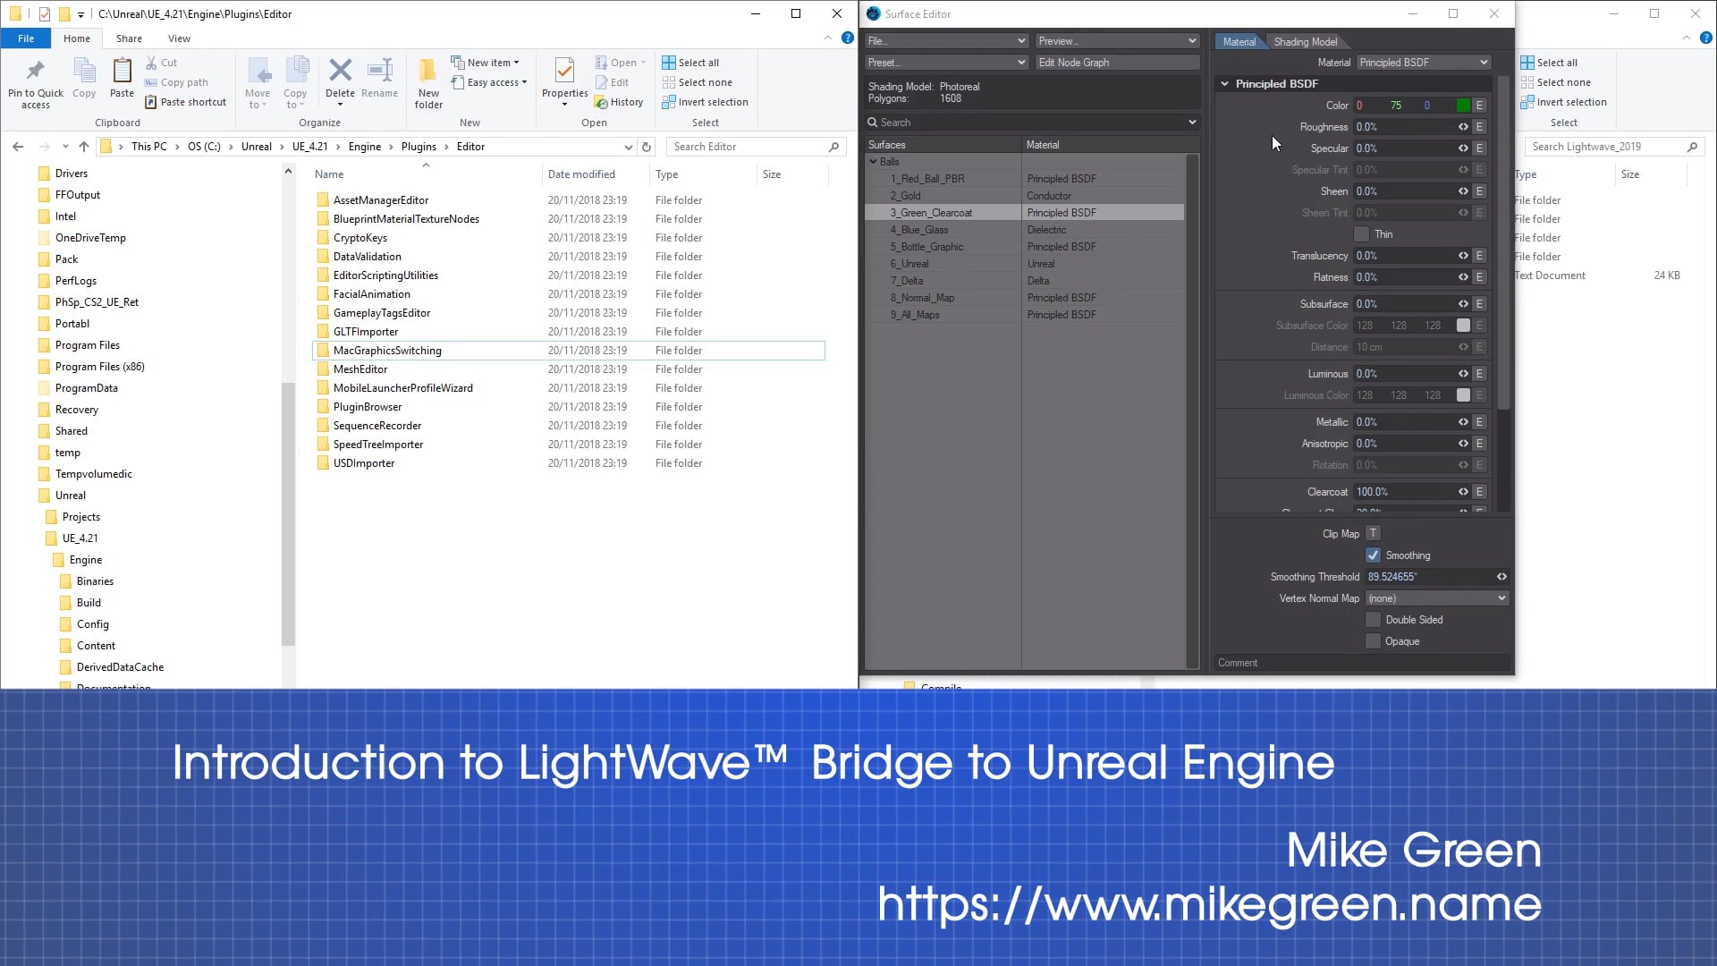Click envelope E button for Color
Viewport: 1717px width, 966px height.
(1479, 106)
